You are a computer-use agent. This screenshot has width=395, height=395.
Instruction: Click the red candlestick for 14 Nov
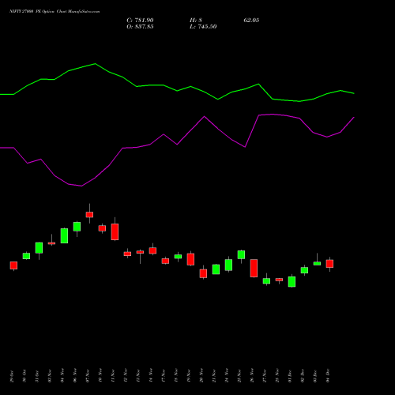click(x=152, y=250)
